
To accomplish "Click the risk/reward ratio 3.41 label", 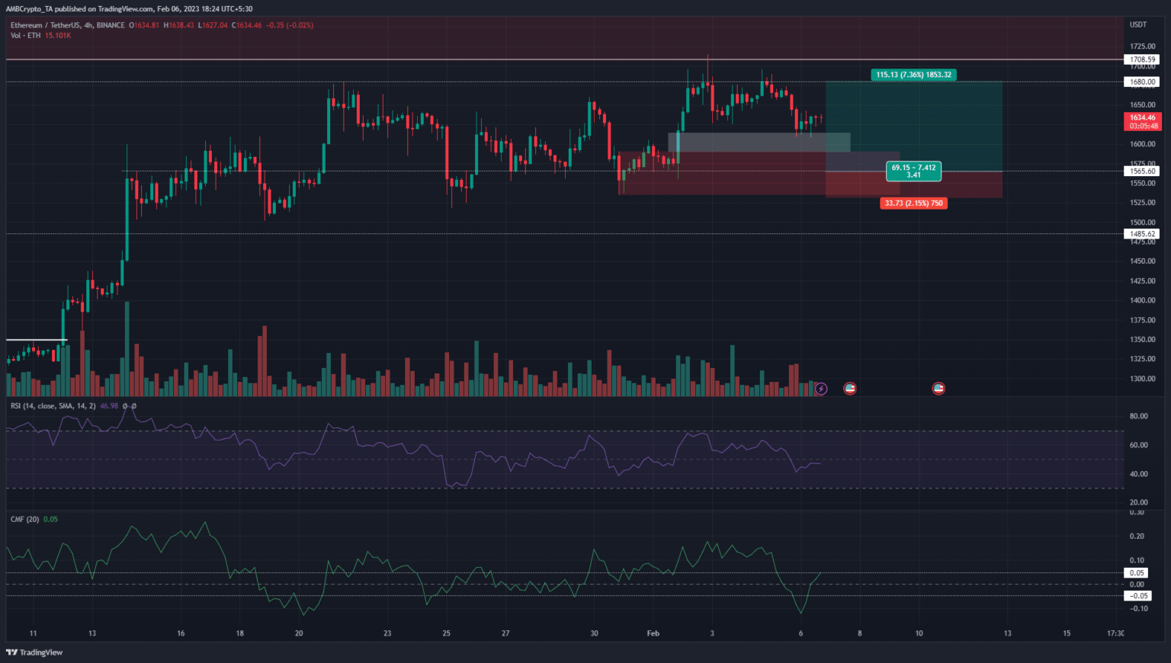I will pyautogui.click(x=913, y=171).
